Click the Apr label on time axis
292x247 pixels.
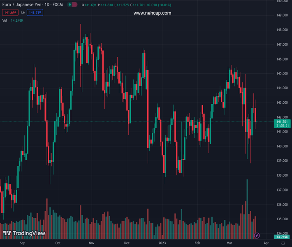coord(266,243)
